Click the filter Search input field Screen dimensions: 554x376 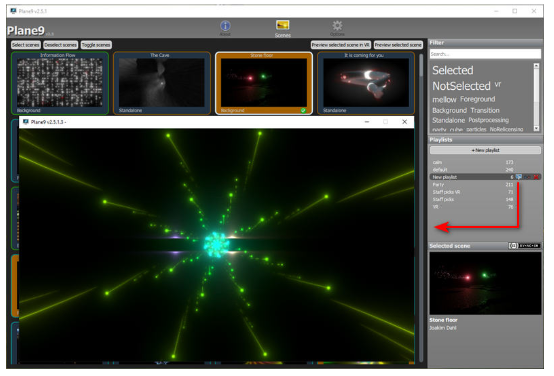pos(485,54)
